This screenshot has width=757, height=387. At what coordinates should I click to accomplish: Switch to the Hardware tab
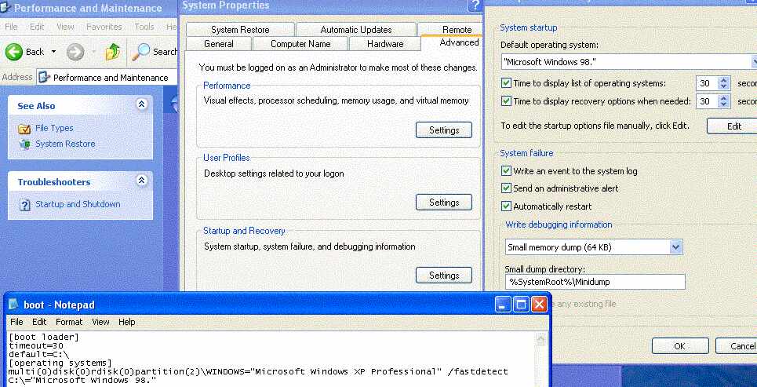(385, 43)
